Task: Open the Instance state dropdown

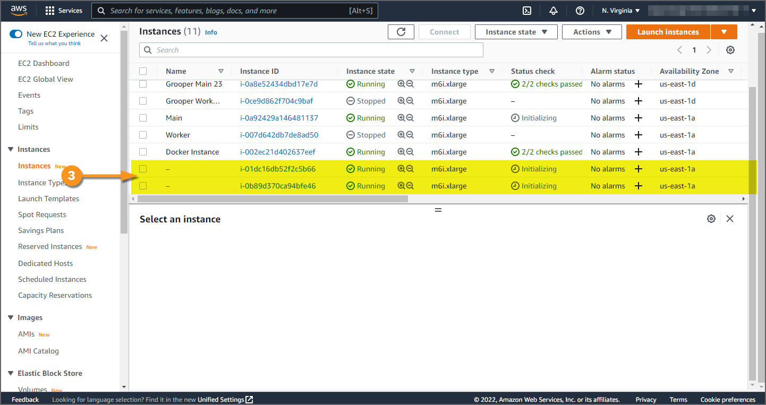Action: (x=516, y=32)
